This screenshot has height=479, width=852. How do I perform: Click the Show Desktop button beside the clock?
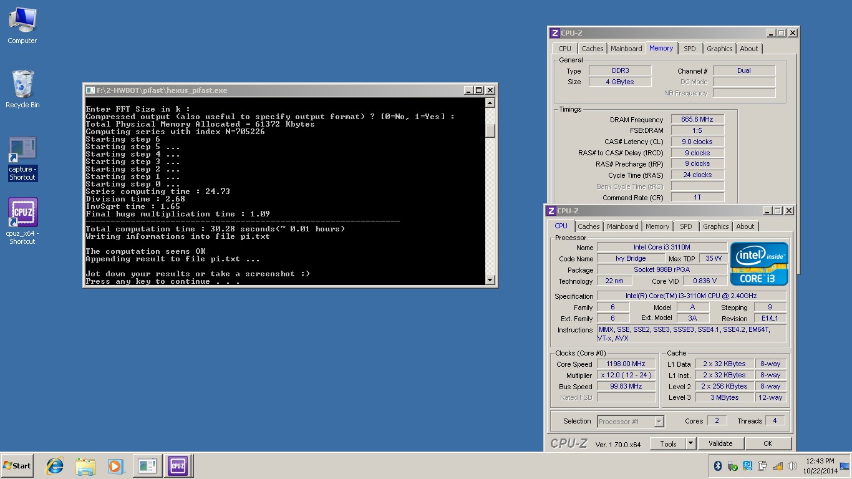pos(845,466)
